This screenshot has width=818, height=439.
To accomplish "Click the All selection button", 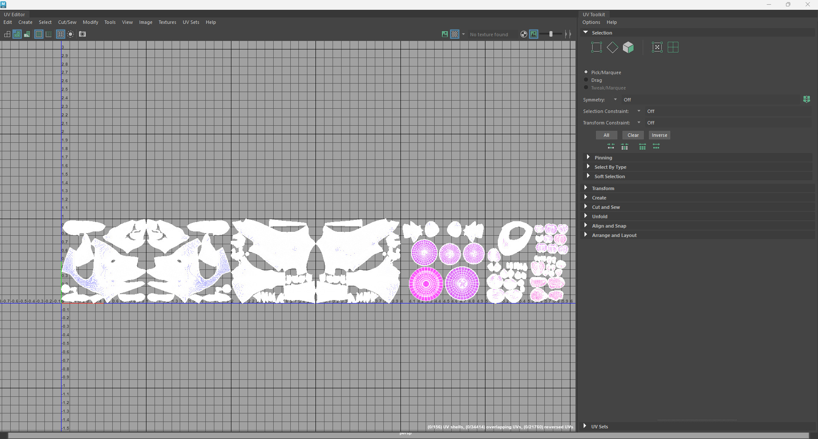I will (x=606, y=135).
